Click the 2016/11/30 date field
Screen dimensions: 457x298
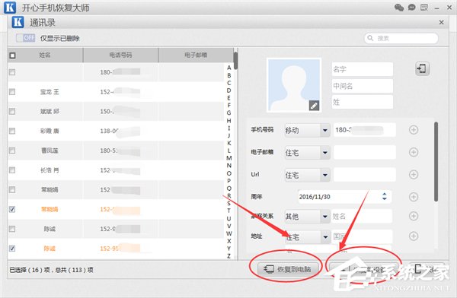(x=345, y=197)
